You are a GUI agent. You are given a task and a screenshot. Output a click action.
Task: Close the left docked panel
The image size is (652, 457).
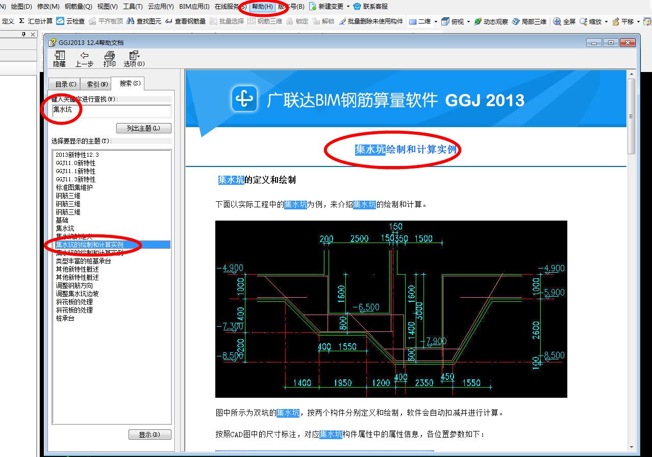33,34
